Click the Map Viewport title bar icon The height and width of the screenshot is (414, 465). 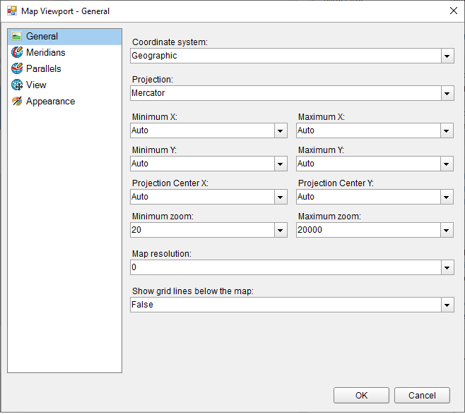point(12,11)
